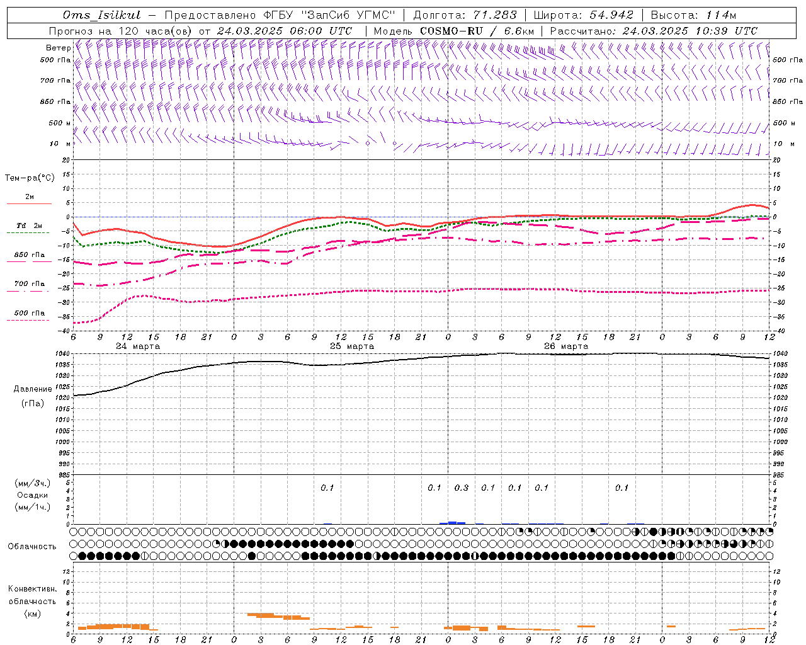Click the 0.3 precipitation amount value

[x=462, y=488]
